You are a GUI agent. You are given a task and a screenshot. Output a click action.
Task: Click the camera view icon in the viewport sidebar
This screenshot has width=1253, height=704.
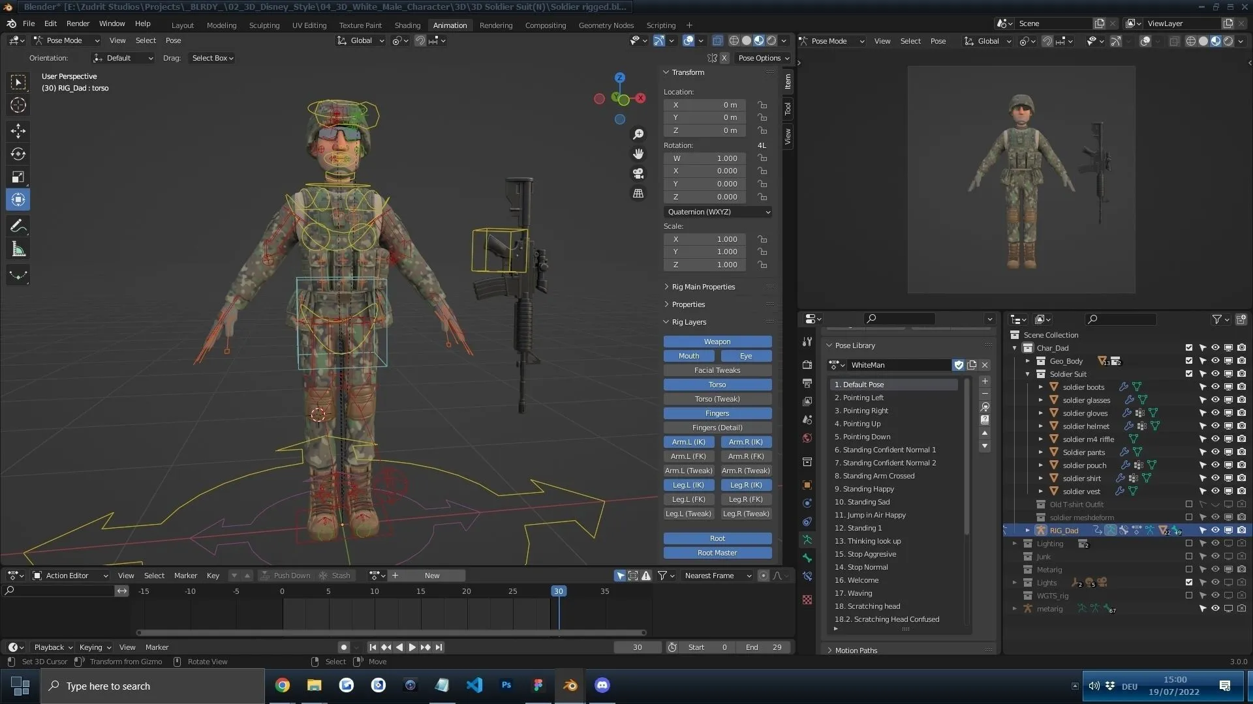[638, 173]
